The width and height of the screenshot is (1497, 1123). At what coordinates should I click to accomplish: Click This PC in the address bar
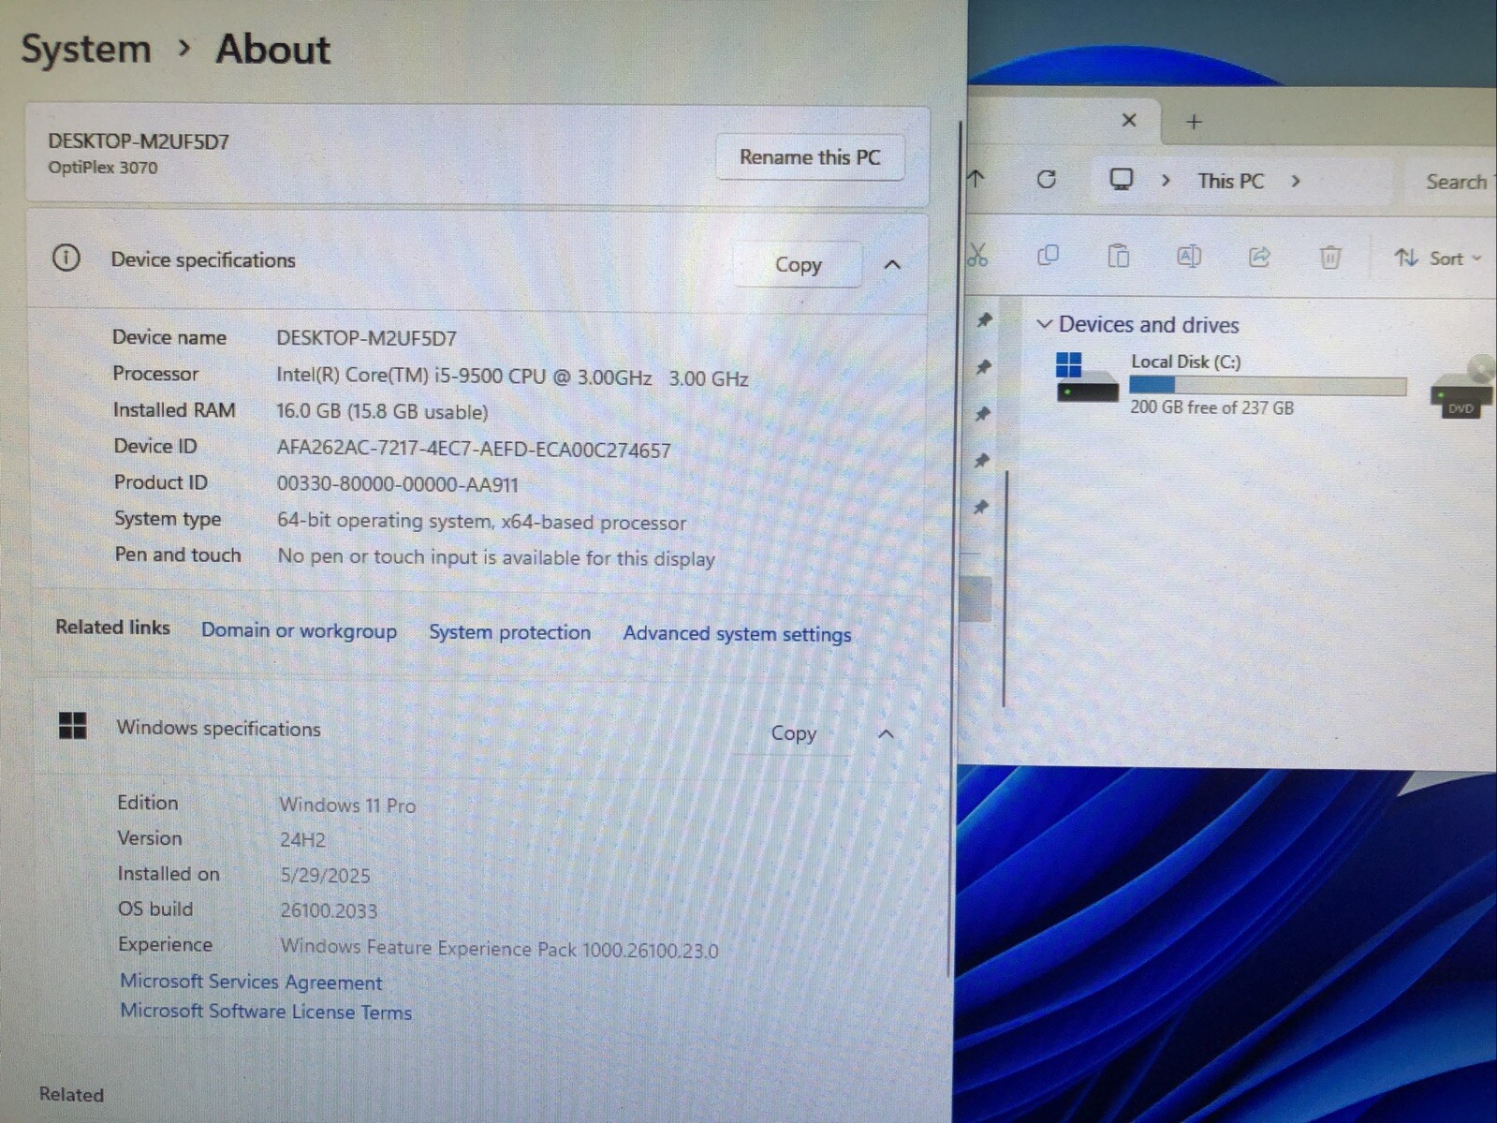(x=1230, y=181)
